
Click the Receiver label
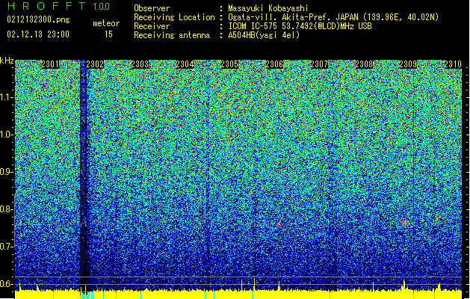click(152, 26)
